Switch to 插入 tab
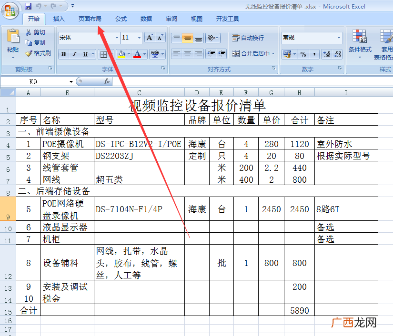Image resolution: width=393 pixels, height=336 pixels. pyautogui.click(x=59, y=19)
